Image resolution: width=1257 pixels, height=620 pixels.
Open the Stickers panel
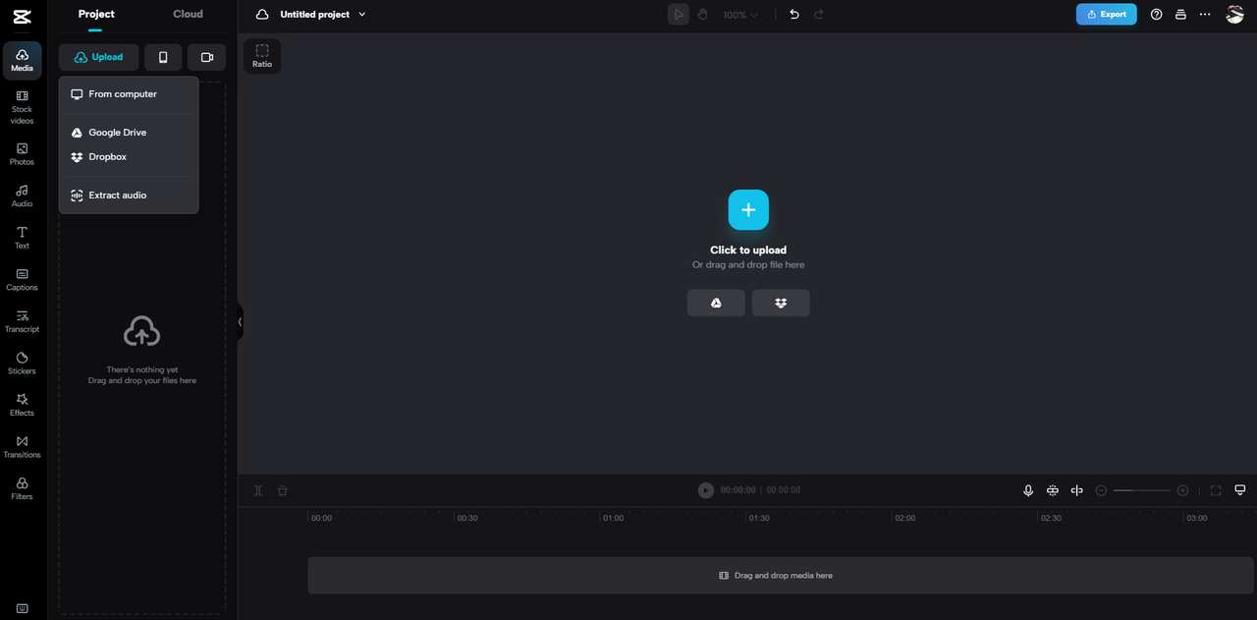tap(22, 364)
